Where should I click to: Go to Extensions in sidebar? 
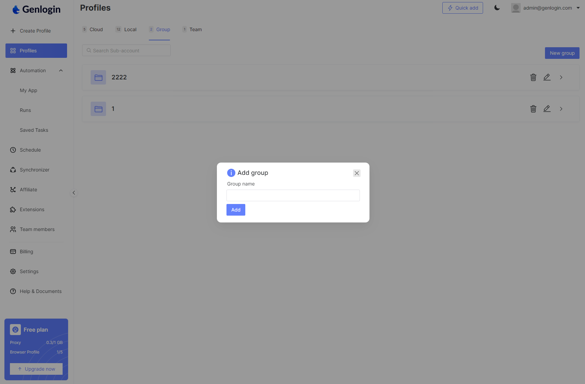point(32,209)
